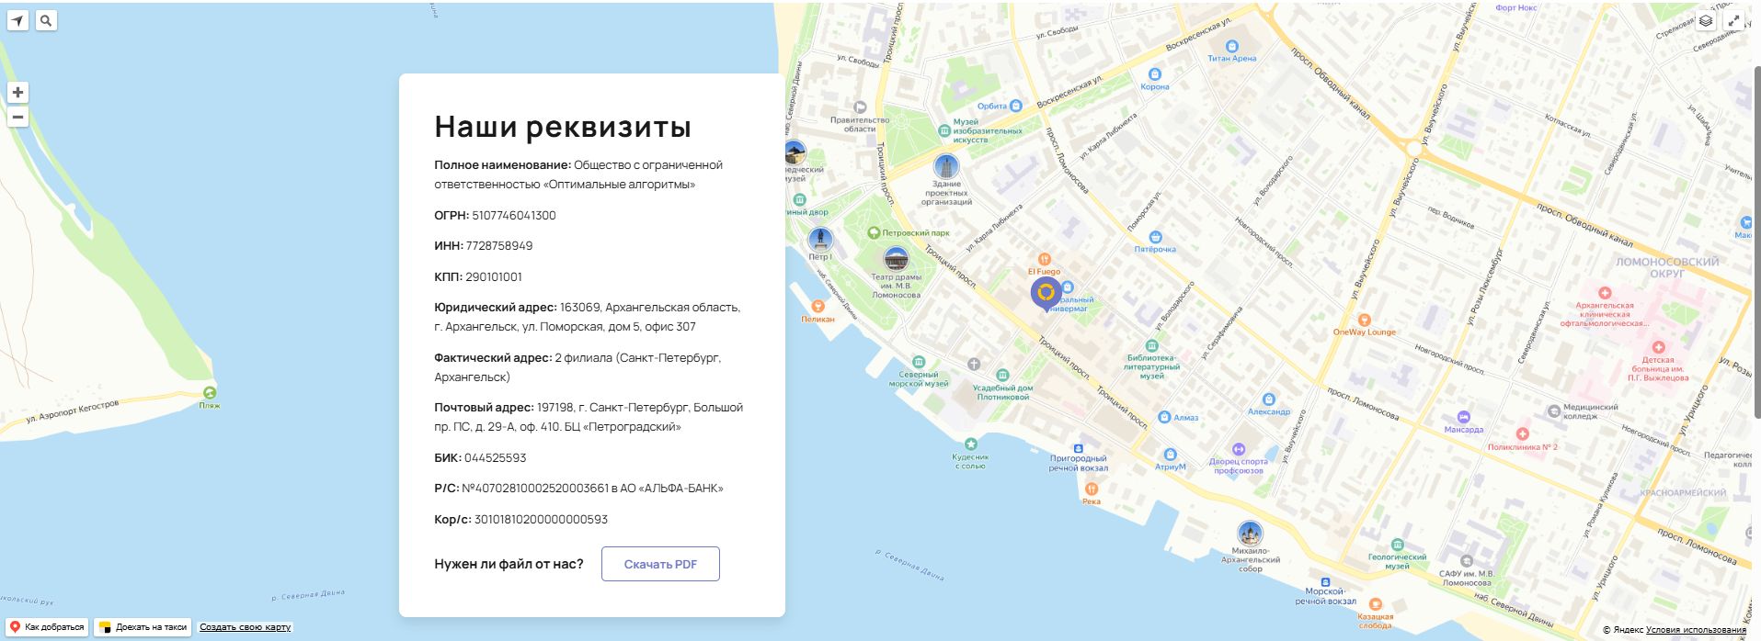The height and width of the screenshot is (641, 1761).
Task: Click the El Fuego restaurant icon
Action: [1044, 260]
